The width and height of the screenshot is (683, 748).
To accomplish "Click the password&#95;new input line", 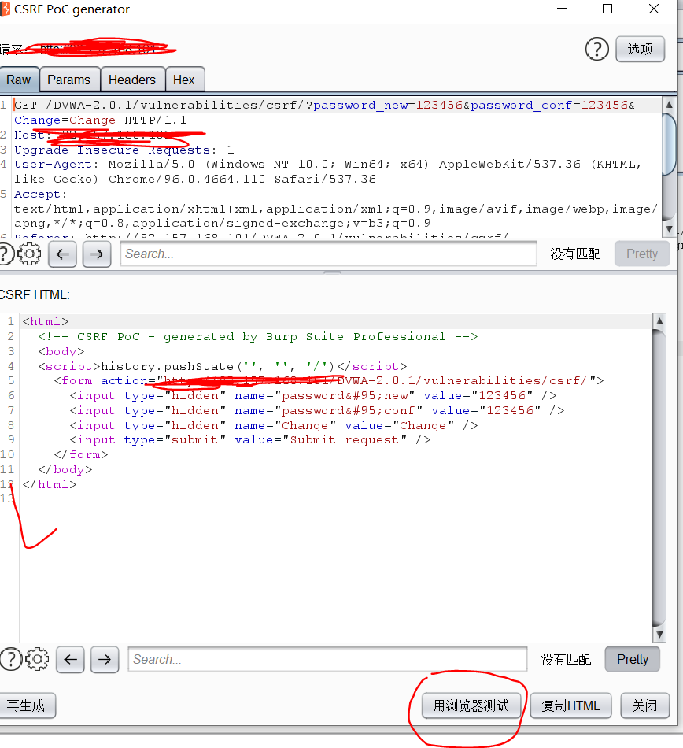I will (313, 396).
